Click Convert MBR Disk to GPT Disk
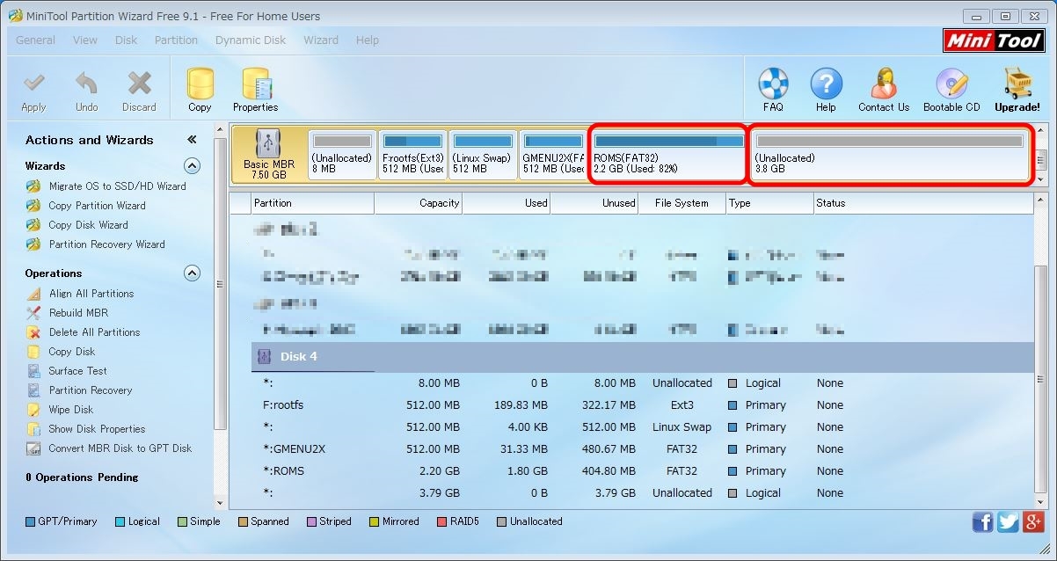This screenshot has width=1057, height=561. [120, 448]
